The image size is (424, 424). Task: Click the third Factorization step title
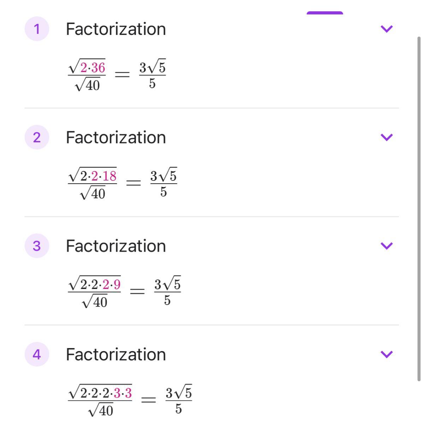point(116,246)
